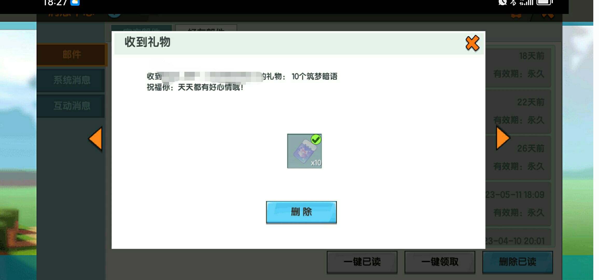
Task: Close the 收到礼物 dialog with orange X
Action: (x=472, y=43)
